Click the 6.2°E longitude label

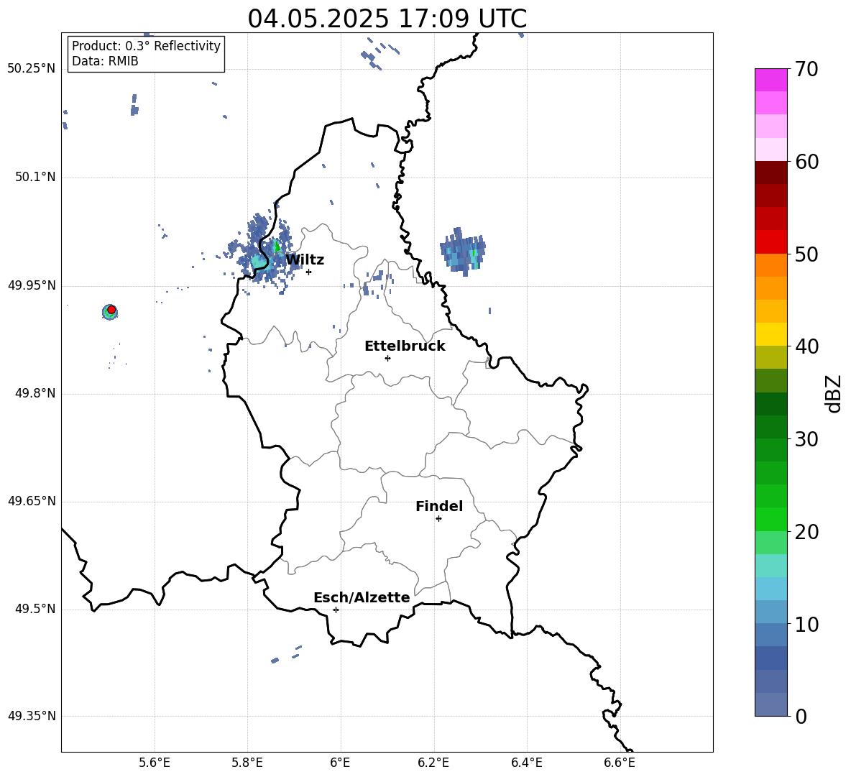coord(433,763)
